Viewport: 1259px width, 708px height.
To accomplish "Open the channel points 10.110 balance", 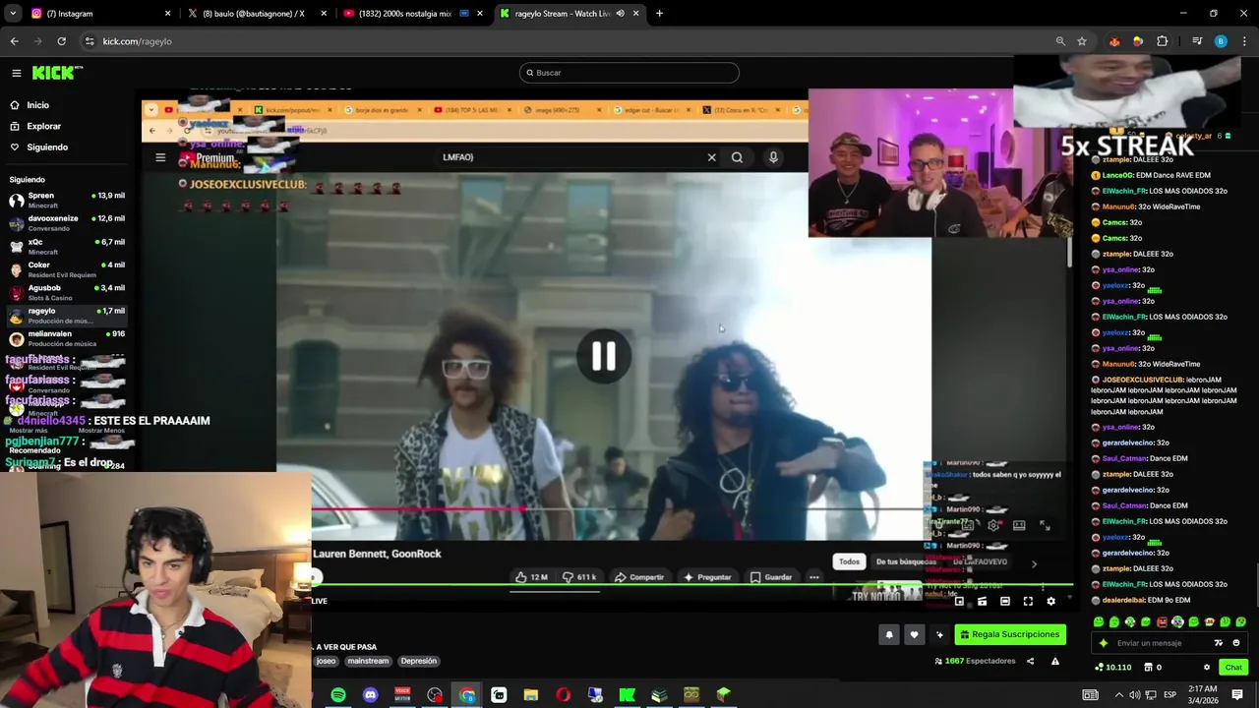I will coord(1113,668).
